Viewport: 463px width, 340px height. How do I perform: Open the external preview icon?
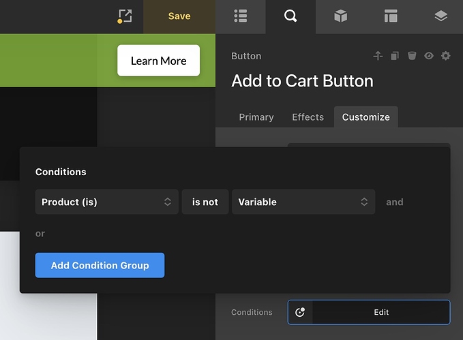125,16
